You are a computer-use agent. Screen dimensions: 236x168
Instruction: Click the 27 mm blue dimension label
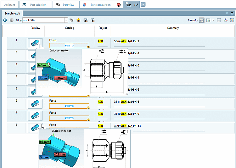[x=44, y=157]
